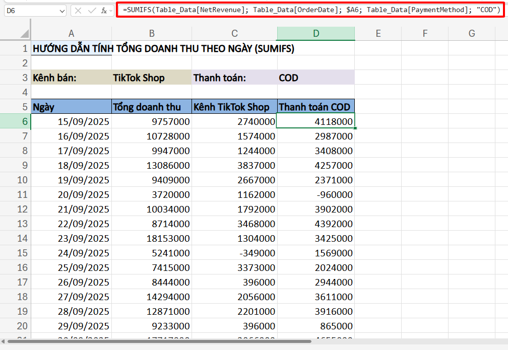Select the cell with value -960000
Viewport: 508px width, 350px height.
click(x=315, y=194)
